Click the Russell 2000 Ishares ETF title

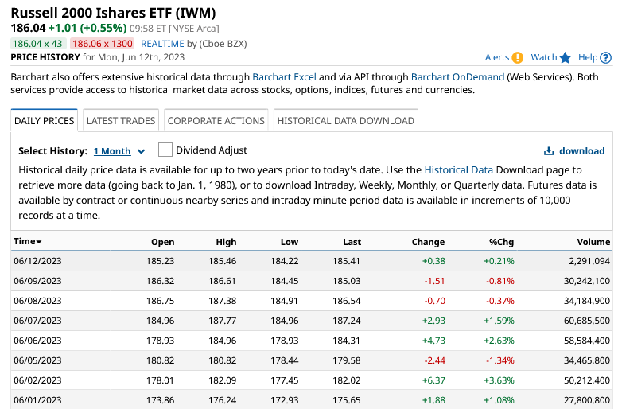tap(113, 13)
